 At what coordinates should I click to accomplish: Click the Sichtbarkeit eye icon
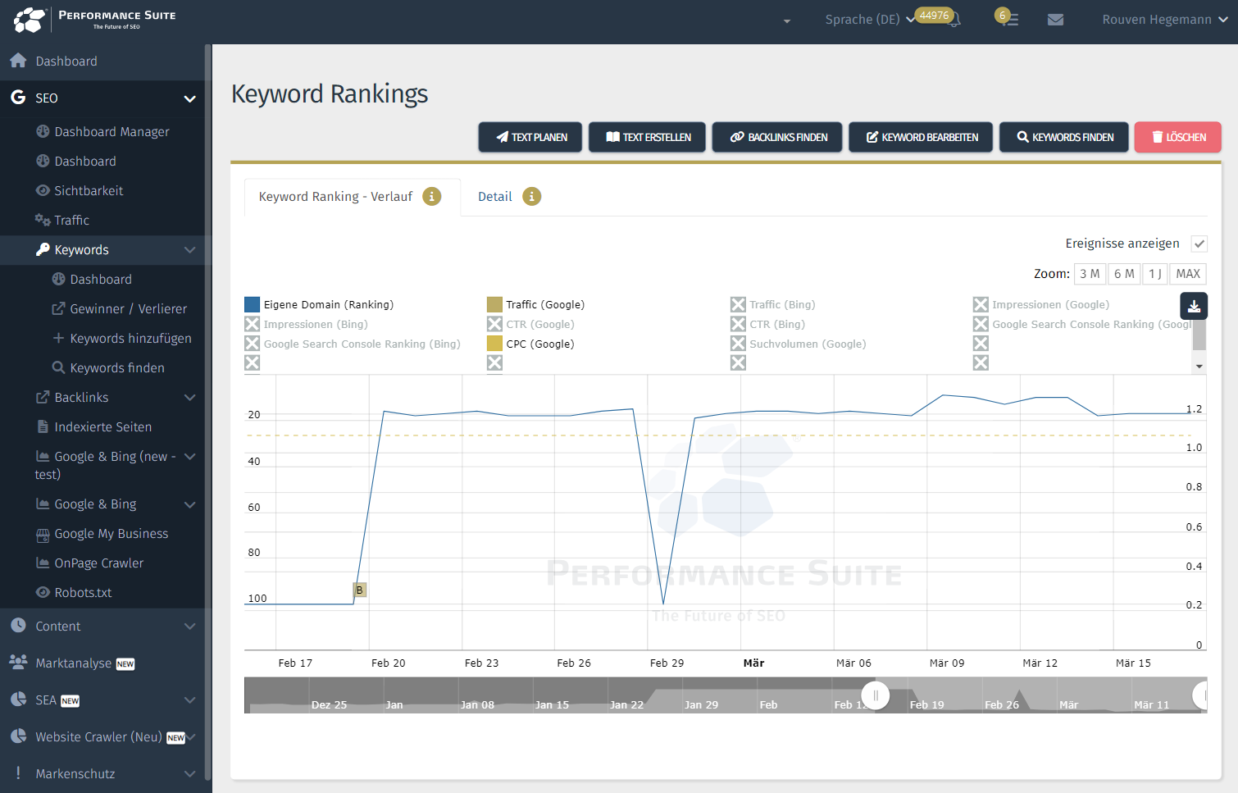[x=43, y=190]
